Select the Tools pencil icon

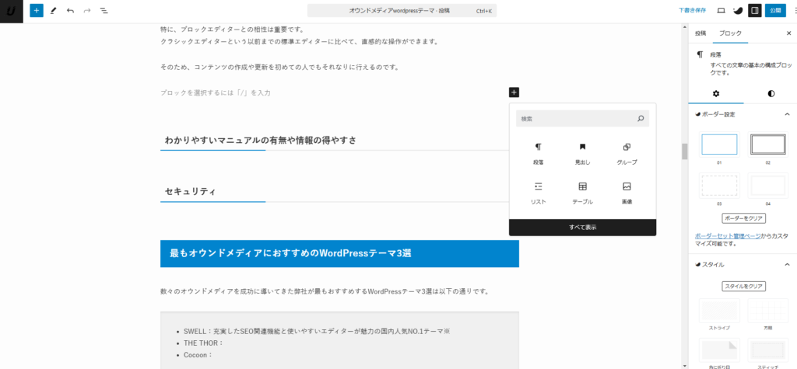click(x=54, y=10)
